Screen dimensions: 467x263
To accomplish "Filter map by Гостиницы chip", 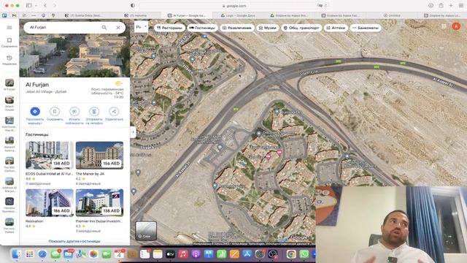I will (x=202, y=28).
